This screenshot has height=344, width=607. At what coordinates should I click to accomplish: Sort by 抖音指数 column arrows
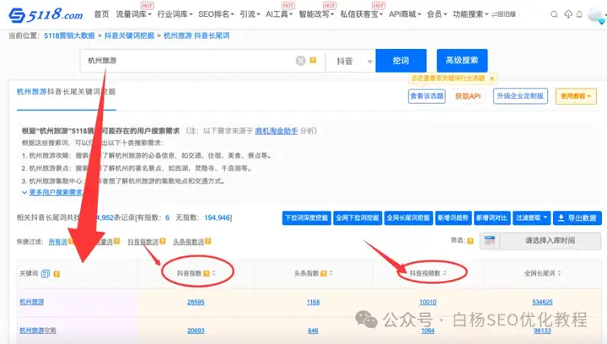click(213, 273)
